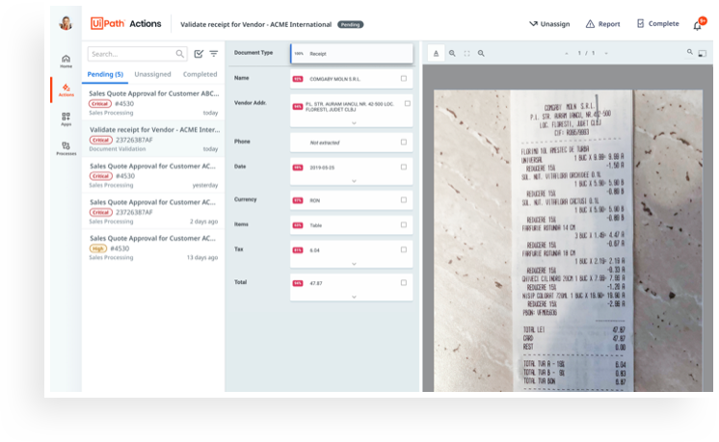Open Sales Quote Approval for Customer ABC task

tap(153, 103)
